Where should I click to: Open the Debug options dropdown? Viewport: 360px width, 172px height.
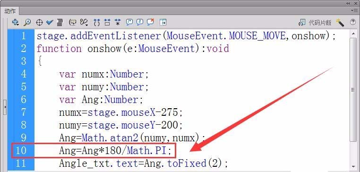tap(84, 22)
